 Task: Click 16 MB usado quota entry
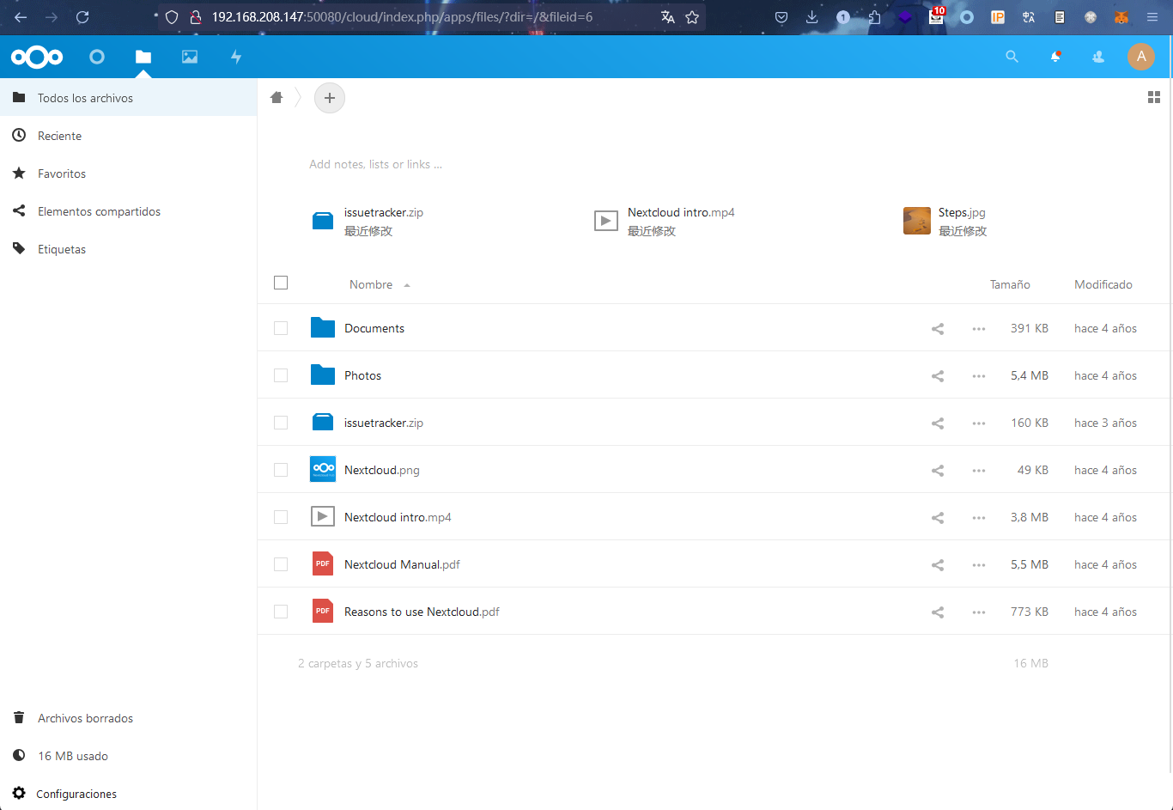tap(129, 756)
